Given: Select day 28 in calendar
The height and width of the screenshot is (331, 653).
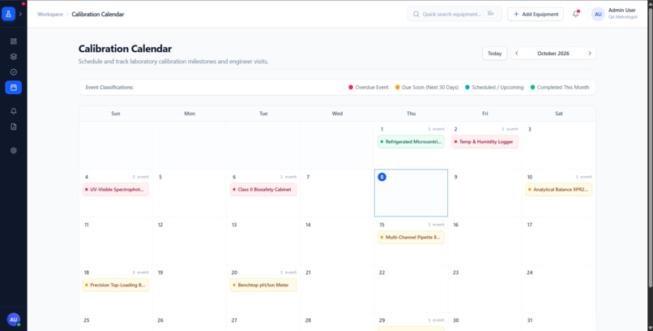Looking at the screenshot, I should [337, 322].
